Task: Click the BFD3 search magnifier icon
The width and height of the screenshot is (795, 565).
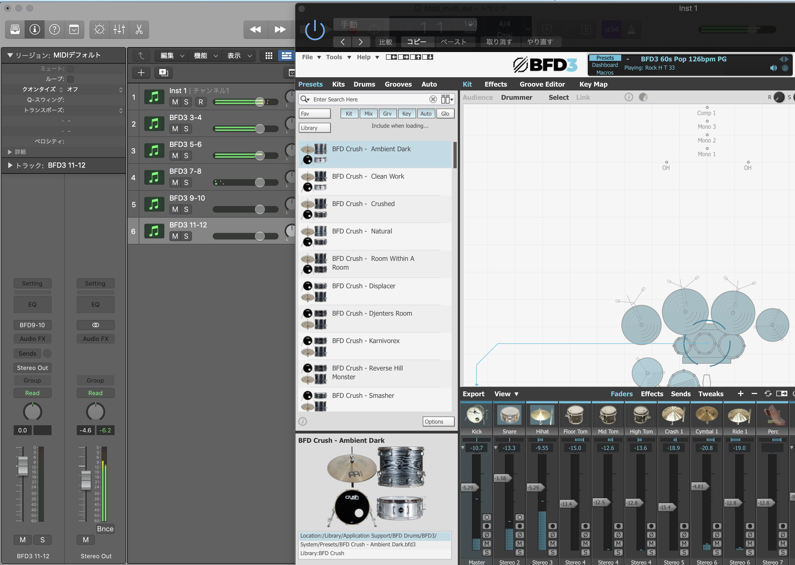Action: click(305, 99)
